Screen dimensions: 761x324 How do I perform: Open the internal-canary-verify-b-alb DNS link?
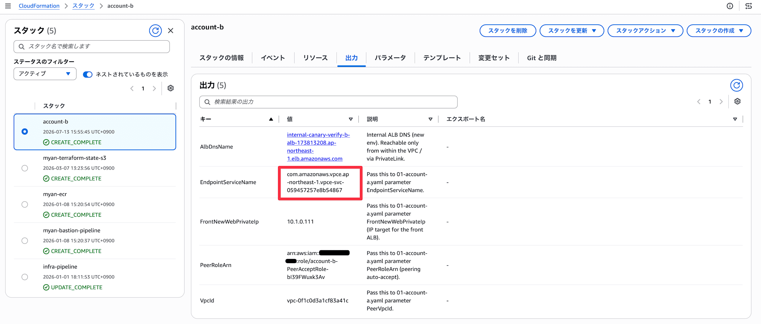(x=318, y=147)
